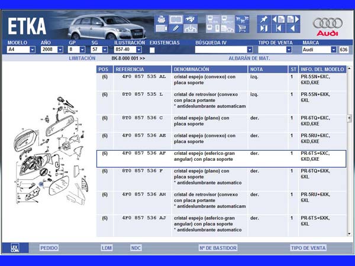The width and height of the screenshot is (355, 266).
Task: Click the empty frame window icon
Action: point(176,20)
